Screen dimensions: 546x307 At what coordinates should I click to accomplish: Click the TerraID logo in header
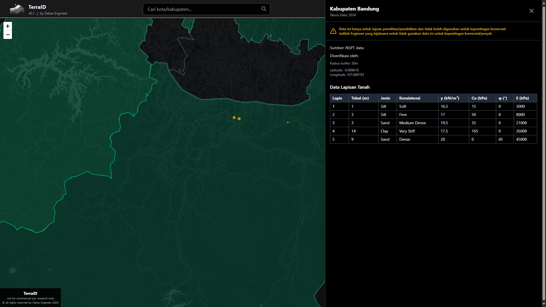[x=17, y=9]
